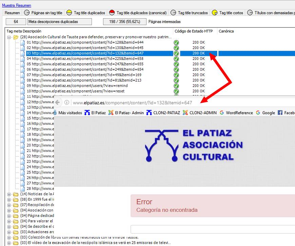The image size is (295, 246).
Task: Click the green check icon of row 07
Action: coord(176,75)
